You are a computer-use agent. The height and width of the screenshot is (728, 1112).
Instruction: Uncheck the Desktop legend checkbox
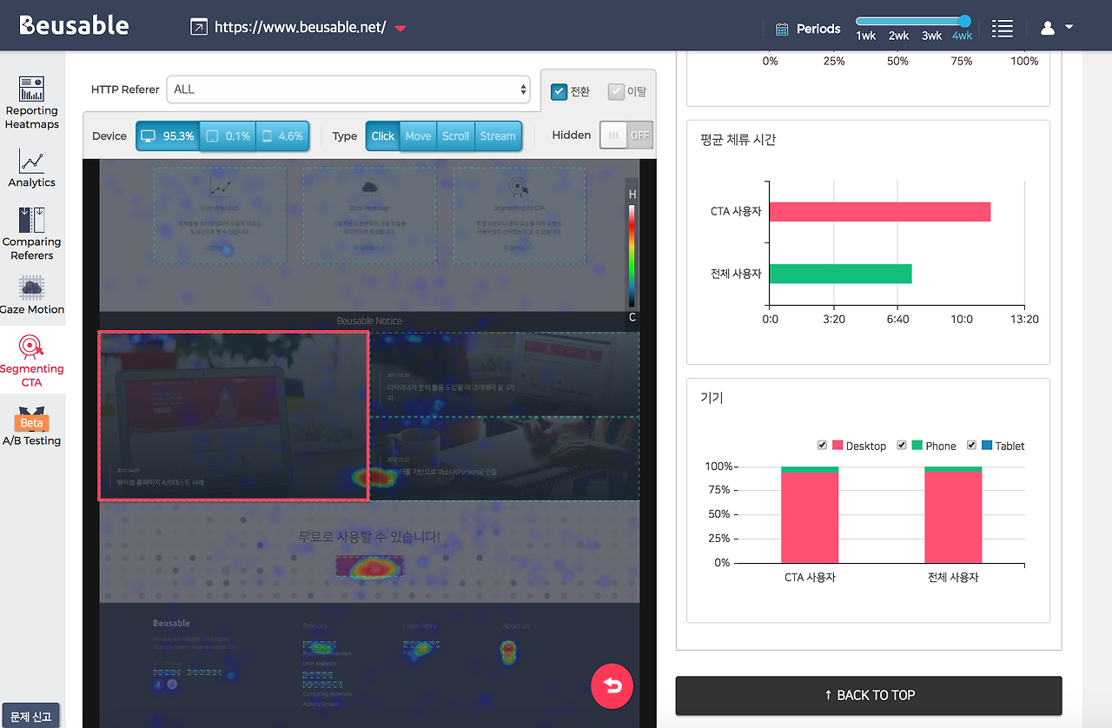(822, 445)
